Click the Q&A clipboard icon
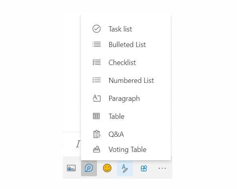This screenshot has height=189, width=237. click(97, 134)
